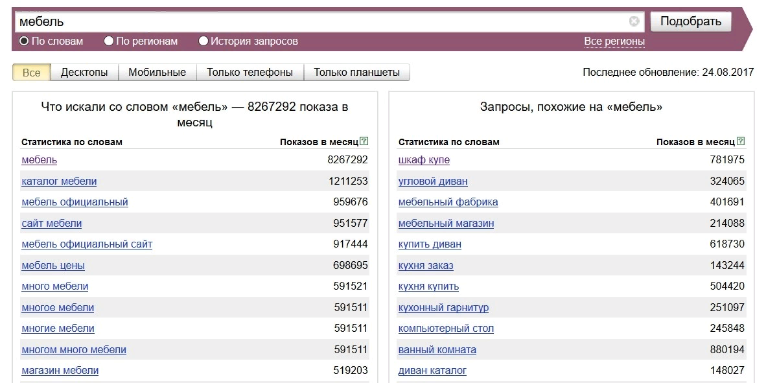
Task: Open the 'шкаф купе' similar query
Action: point(424,160)
